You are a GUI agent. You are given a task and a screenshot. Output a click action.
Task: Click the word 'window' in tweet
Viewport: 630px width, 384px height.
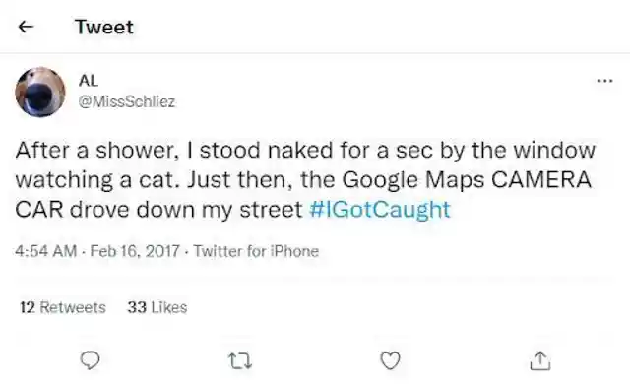(554, 150)
